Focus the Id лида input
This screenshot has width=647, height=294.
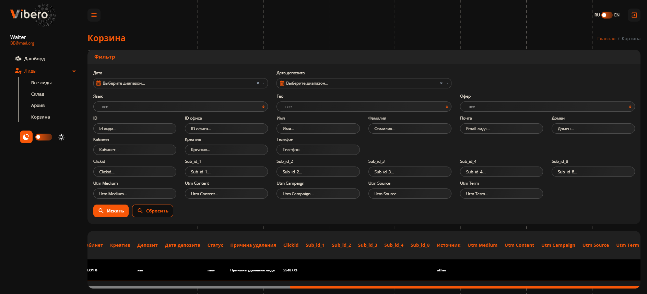(134, 129)
